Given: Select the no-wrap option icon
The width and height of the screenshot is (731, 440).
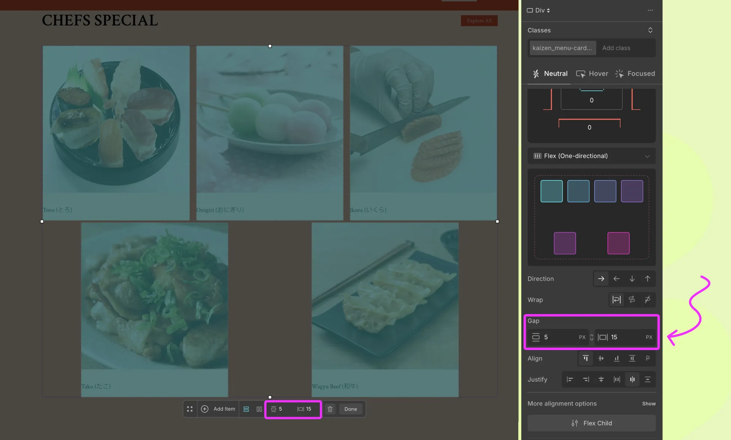Looking at the screenshot, I should (647, 299).
